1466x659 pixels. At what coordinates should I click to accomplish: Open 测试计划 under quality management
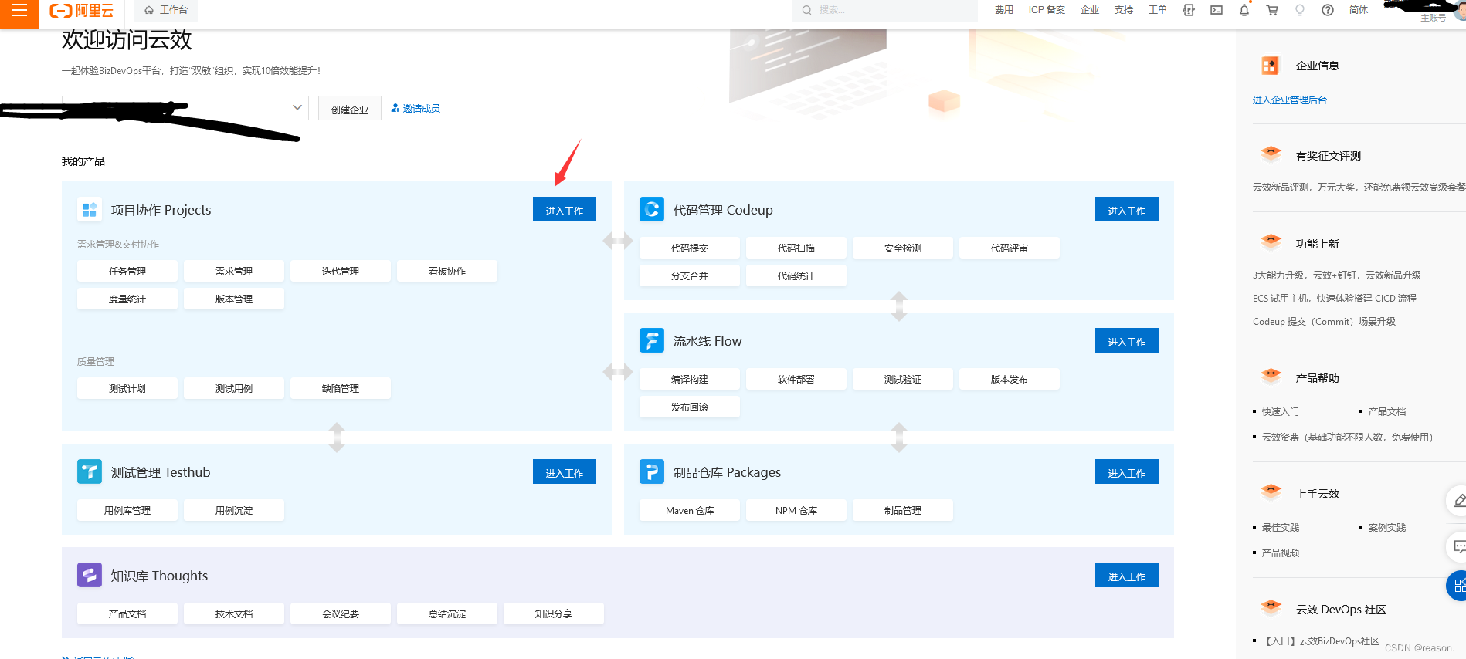point(127,388)
